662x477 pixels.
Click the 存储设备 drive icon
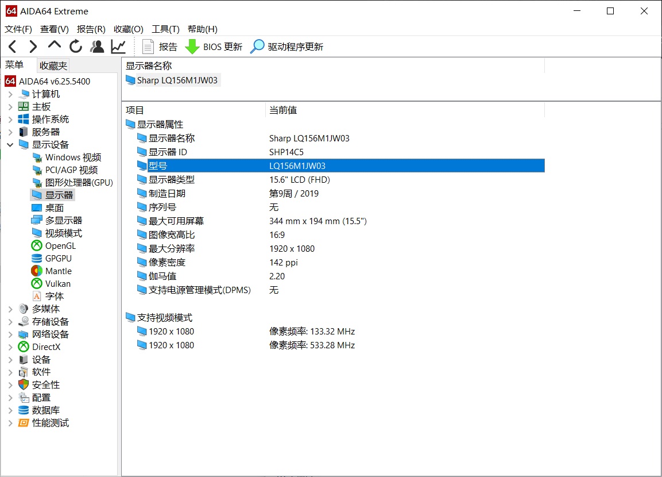pos(24,322)
